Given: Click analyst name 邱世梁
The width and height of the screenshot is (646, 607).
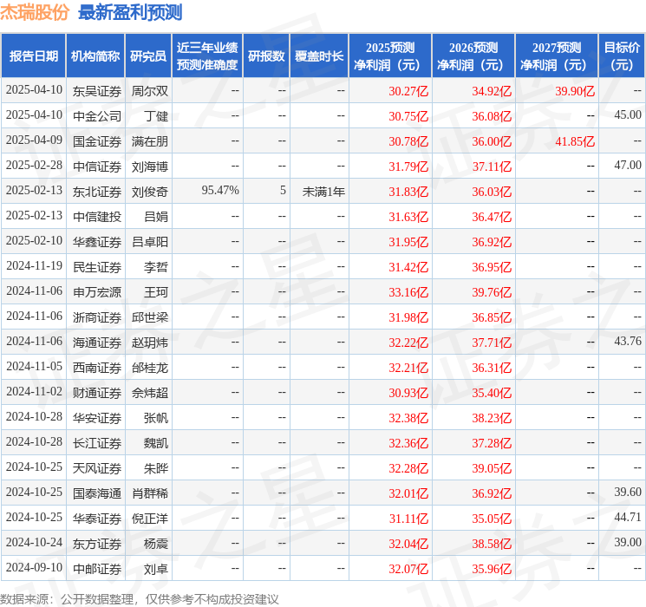Looking at the screenshot, I should 150,317.
